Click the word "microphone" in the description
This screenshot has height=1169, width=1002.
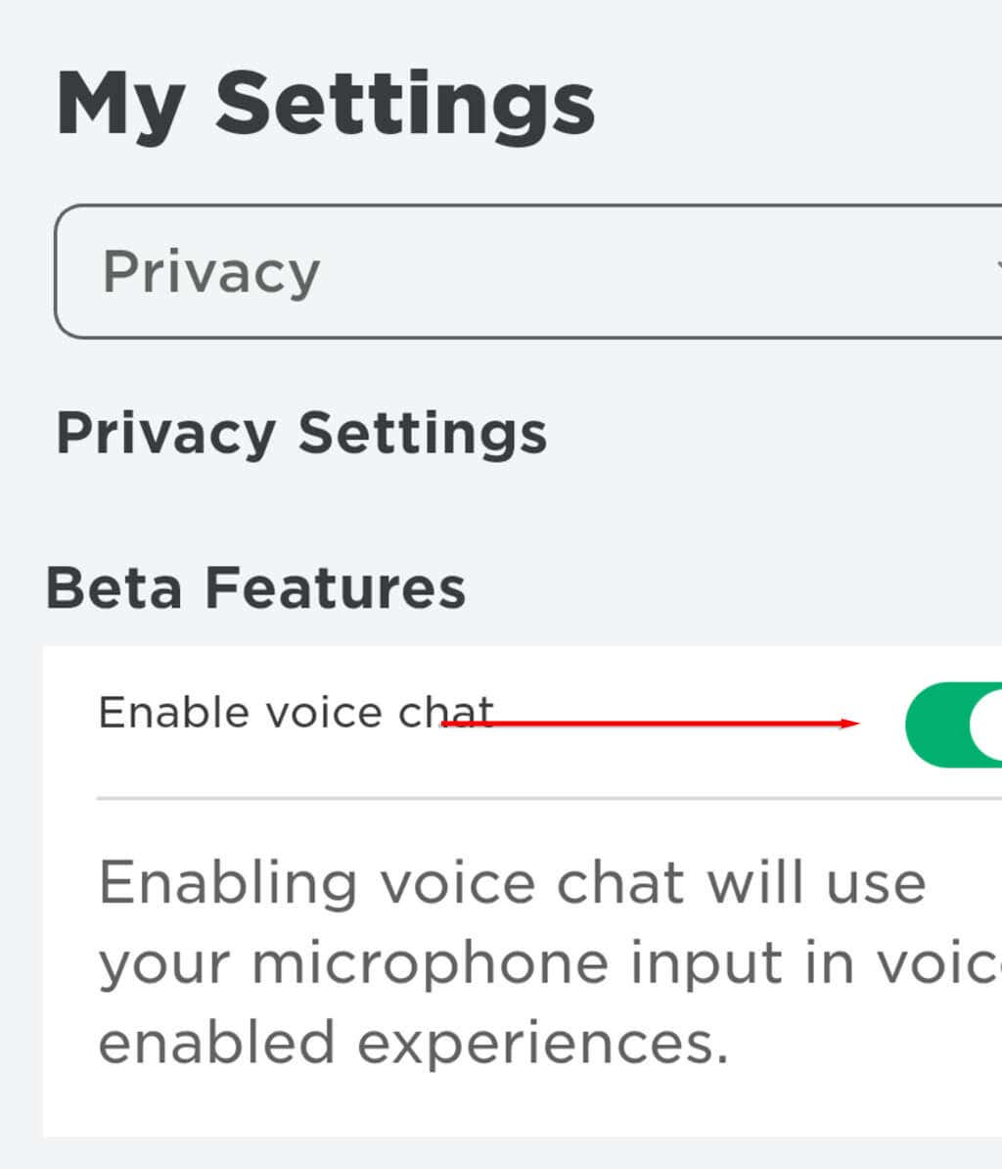click(x=431, y=964)
